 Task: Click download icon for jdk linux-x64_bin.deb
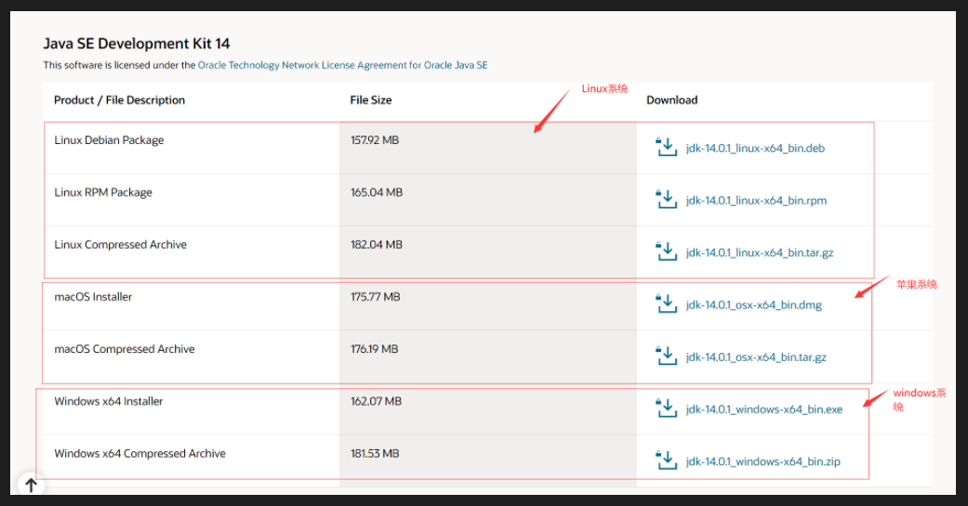(x=666, y=147)
